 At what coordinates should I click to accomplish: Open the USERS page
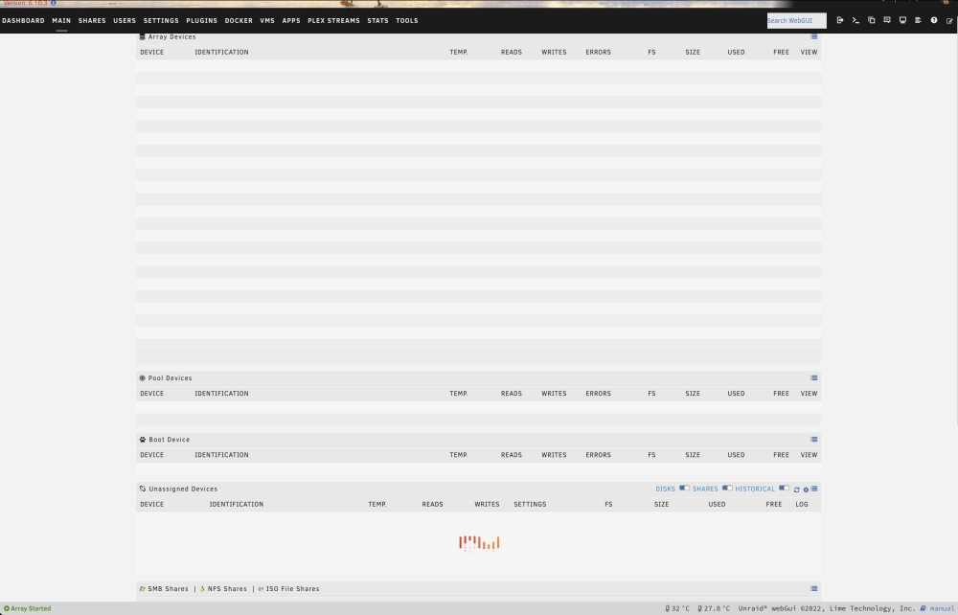click(x=125, y=20)
